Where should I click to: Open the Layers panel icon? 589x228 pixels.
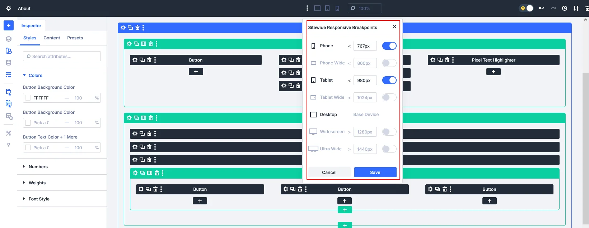(x=9, y=39)
